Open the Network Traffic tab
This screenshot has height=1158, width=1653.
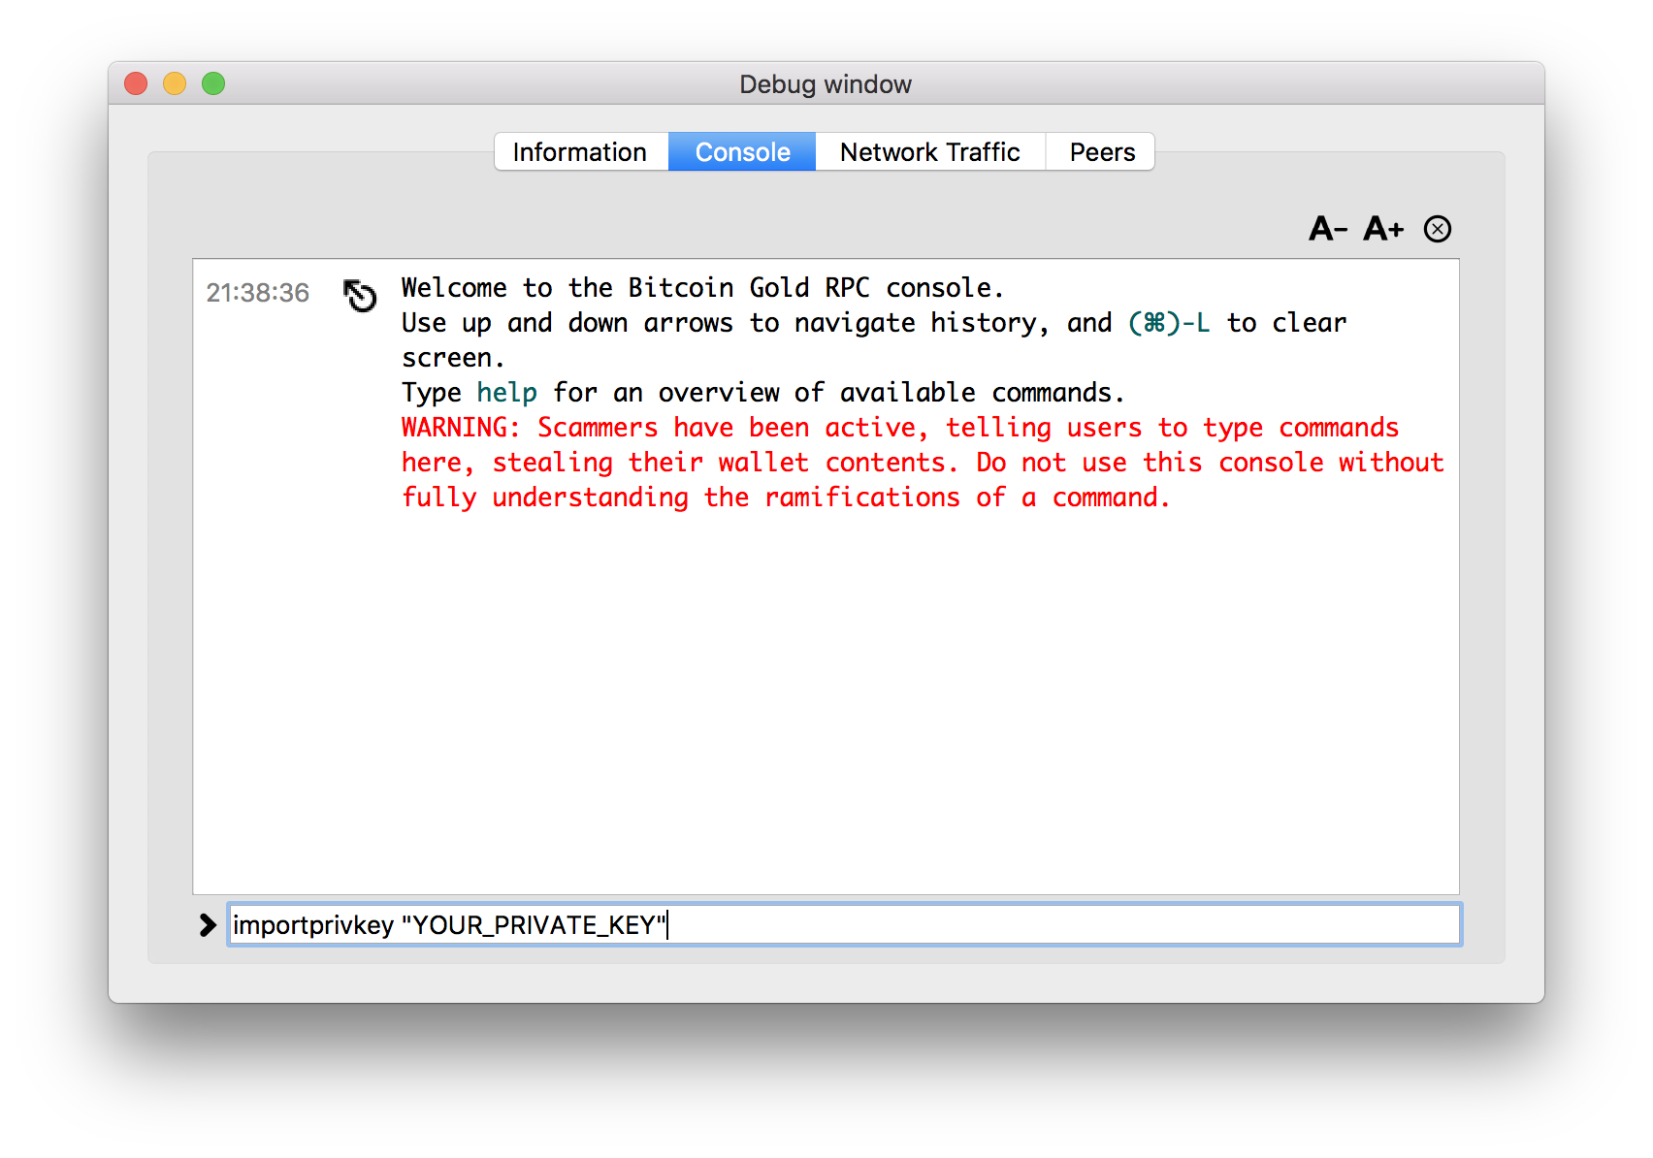(930, 152)
